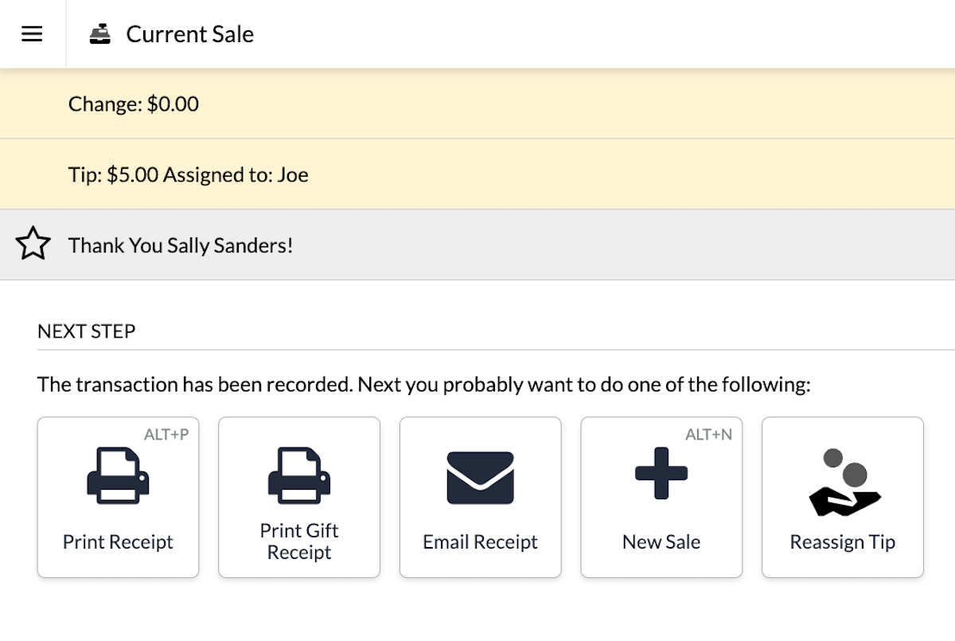Click the ALT+P shortcut hint
Screen dimensions: 955x641
(x=166, y=435)
